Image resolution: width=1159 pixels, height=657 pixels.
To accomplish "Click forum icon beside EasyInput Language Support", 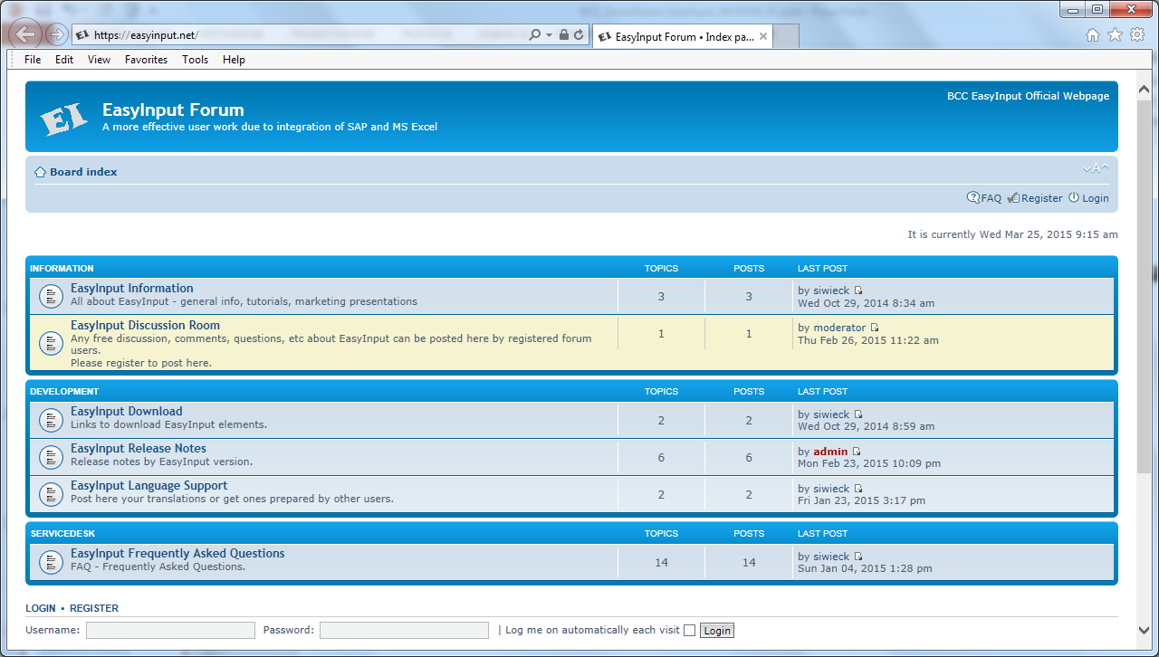I will click(x=50, y=493).
